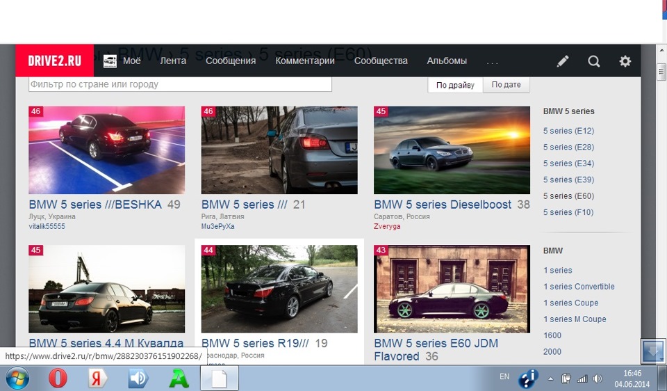Open the user car avatar icon
This screenshot has width=667, height=391.
click(x=110, y=61)
